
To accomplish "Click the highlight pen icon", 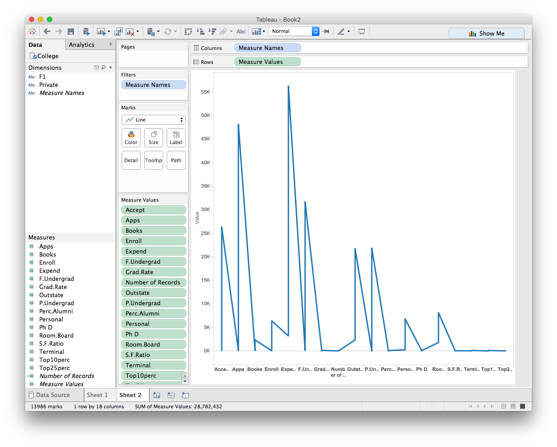I will [x=341, y=32].
